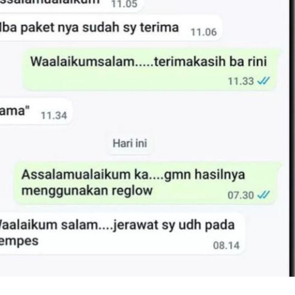Image resolution: width=295 pixels, height=295 pixels.
Task: Tap the blue read ticks beside 11.33
Action: click(263, 81)
